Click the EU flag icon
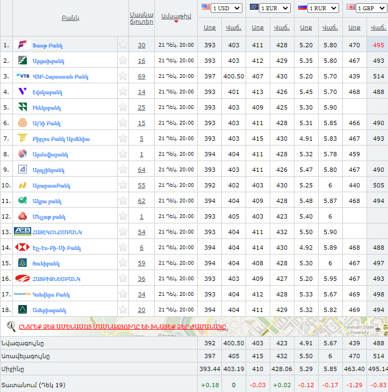Image resolution: width=388 pixels, height=392 pixels. coord(254,7)
